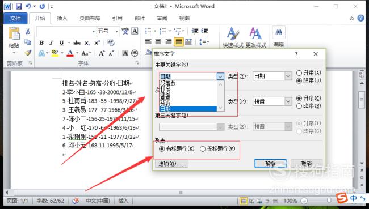Click the Enclose Characters circled icon

tap(135, 53)
